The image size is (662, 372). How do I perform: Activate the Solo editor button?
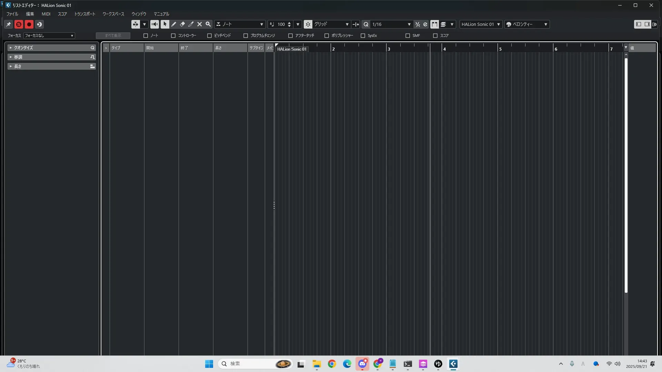[19, 24]
